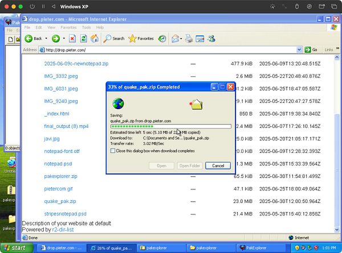Click the Open button in download dialog
The width and height of the screenshot is (342, 253).
pyautogui.click(x=161, y=166)
